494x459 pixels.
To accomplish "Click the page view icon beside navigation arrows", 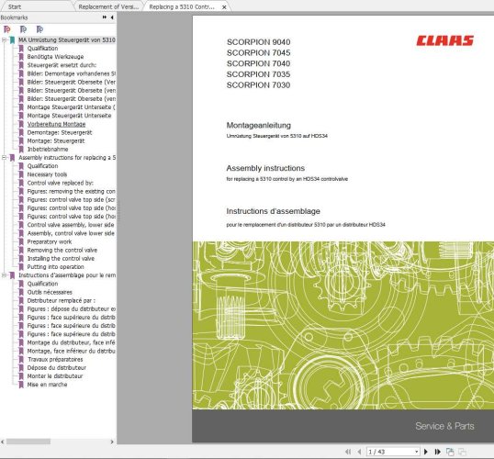I will pyautogui.click(x=450, y=452).
